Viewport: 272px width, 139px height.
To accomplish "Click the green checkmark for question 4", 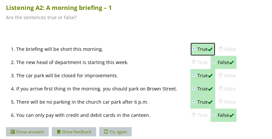I will pyautogui.click(x=210, y=89).
